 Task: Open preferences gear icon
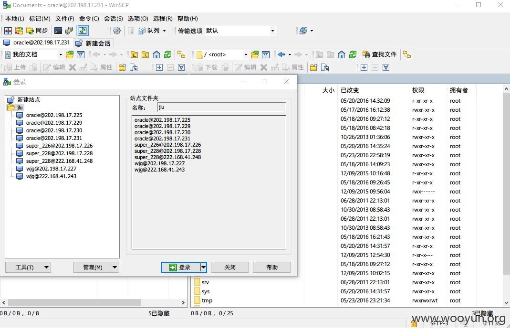(117, 31)
